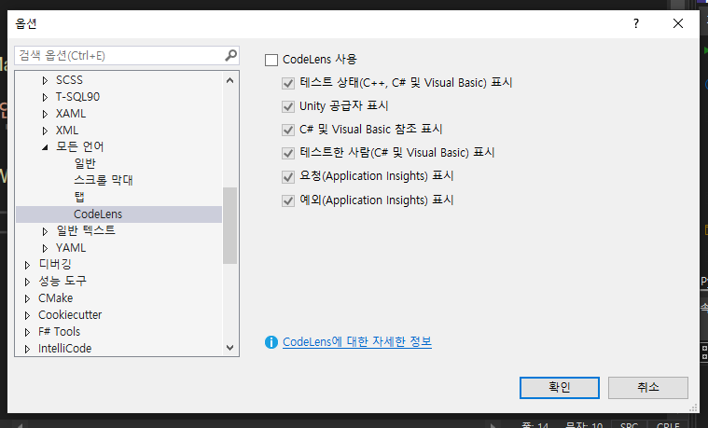The width and height of the screenshot is (708, 428).
Task: Click the help question mark button
Action: coord(636,23)
